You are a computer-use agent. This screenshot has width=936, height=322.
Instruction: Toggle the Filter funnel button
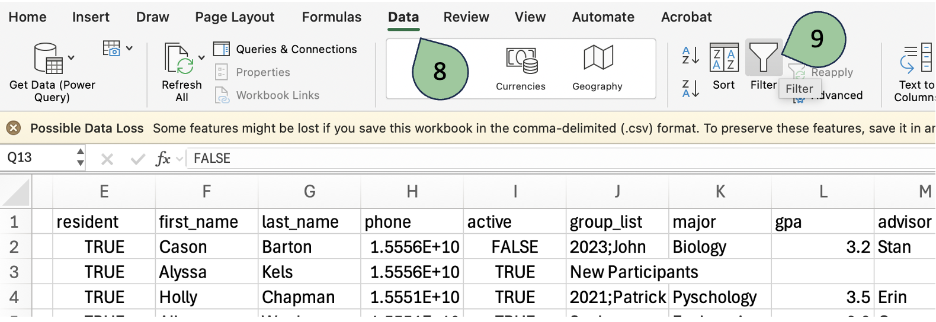763,59
